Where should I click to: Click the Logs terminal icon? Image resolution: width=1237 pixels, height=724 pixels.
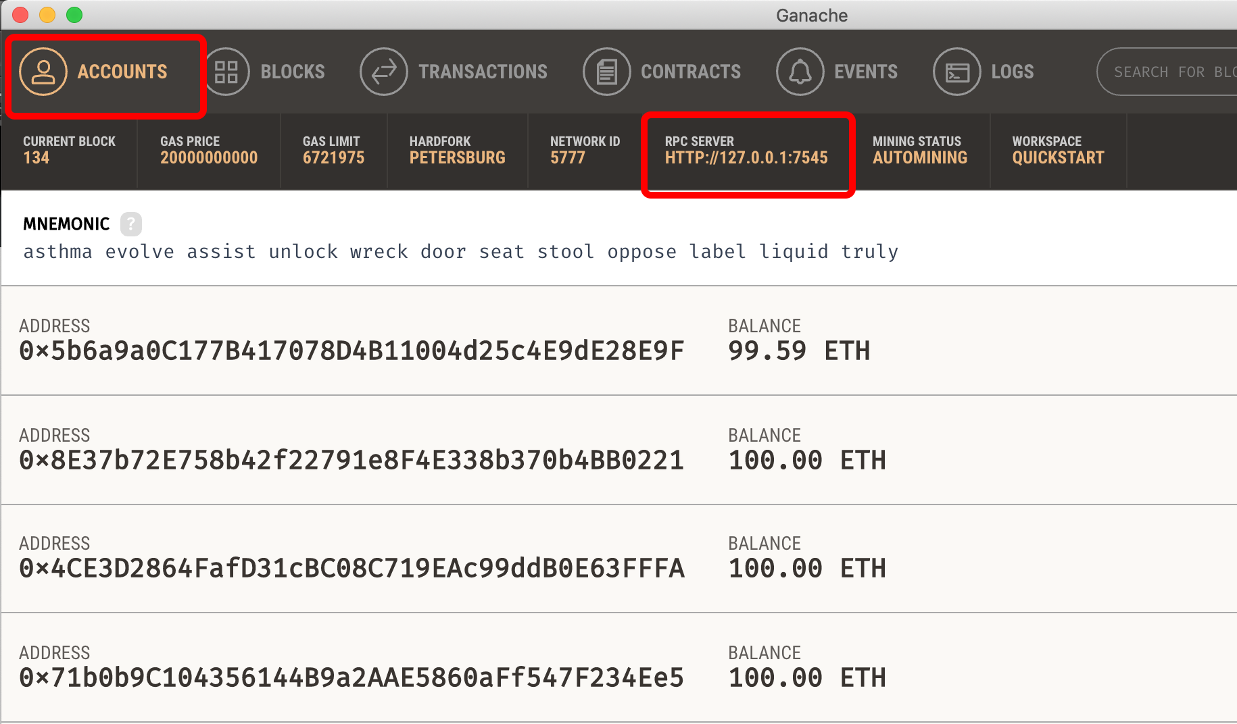tap(957, 72)
